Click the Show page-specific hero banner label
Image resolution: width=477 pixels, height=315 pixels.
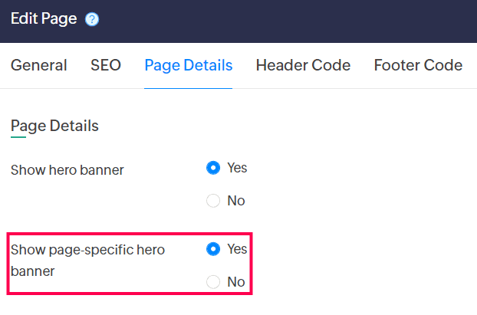(87, 250)
